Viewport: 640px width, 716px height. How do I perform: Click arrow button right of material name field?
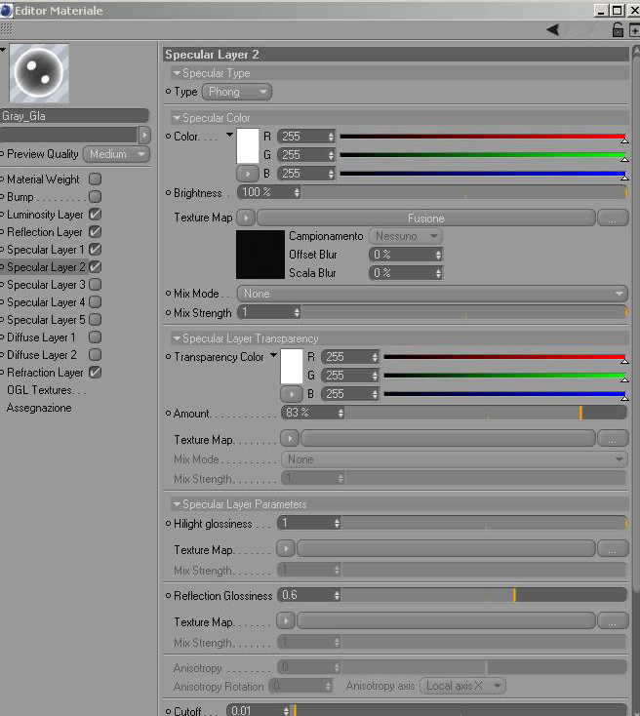point(144,135)
